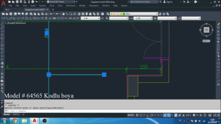221x124 pixels.
Task: Open the Express menu
Action: (124, 6)
